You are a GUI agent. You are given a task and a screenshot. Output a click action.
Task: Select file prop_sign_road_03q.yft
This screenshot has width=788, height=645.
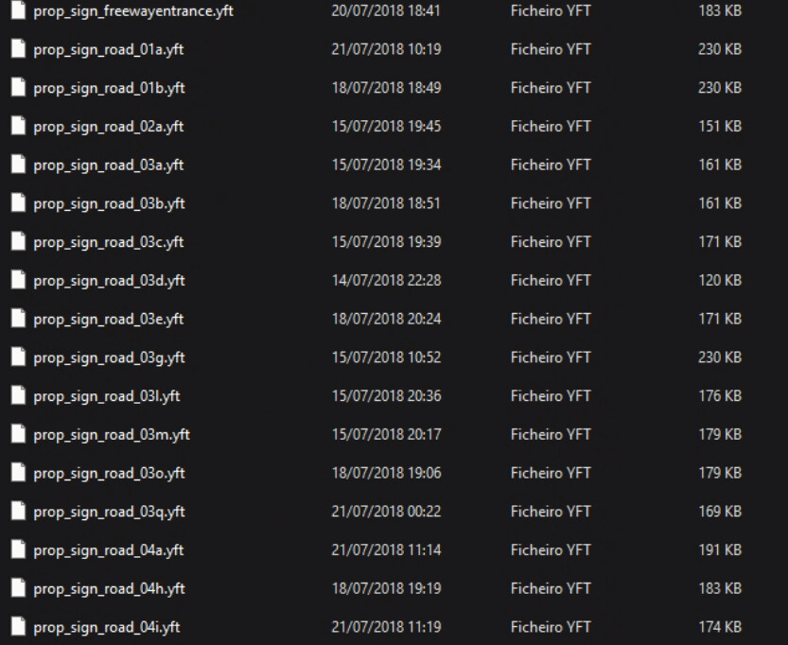point(109,512)
